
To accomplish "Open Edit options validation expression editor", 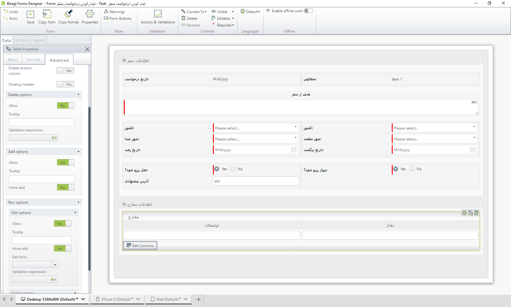I will [x=53, y=279].
